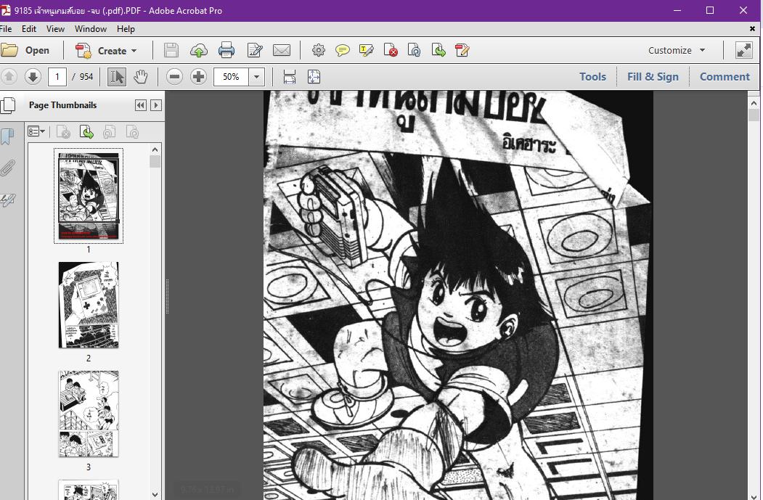This screenshot has height=500, width=763.
Task: Zoom in with the plus button
Action: click(x=198, y=76)
